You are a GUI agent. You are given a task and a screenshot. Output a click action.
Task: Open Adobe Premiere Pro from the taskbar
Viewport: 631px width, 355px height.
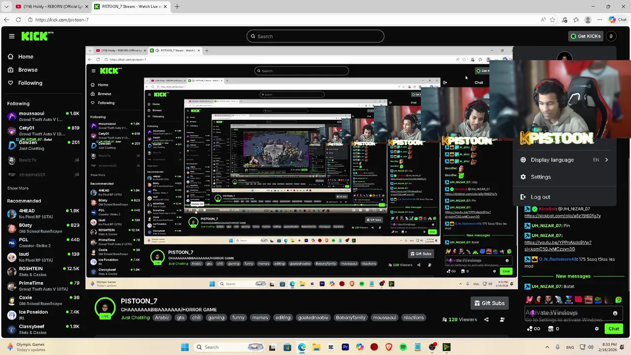tap(345, 347)
